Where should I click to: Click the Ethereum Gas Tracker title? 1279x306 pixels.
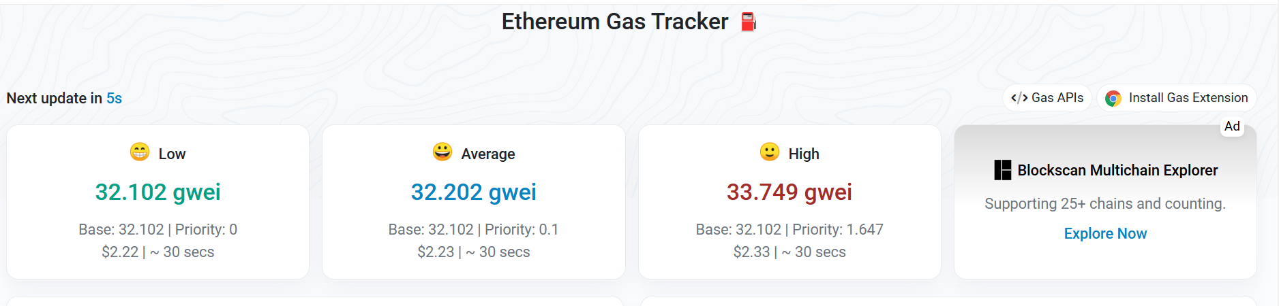pos(615,22)
